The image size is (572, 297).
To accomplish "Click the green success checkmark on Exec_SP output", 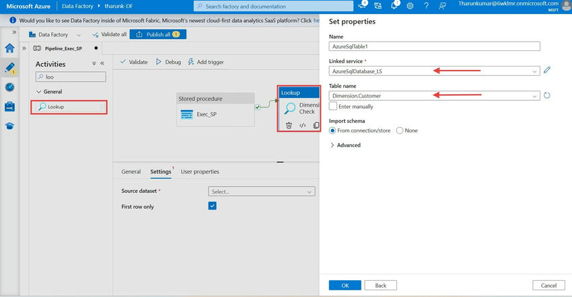I will click(258, 107).
